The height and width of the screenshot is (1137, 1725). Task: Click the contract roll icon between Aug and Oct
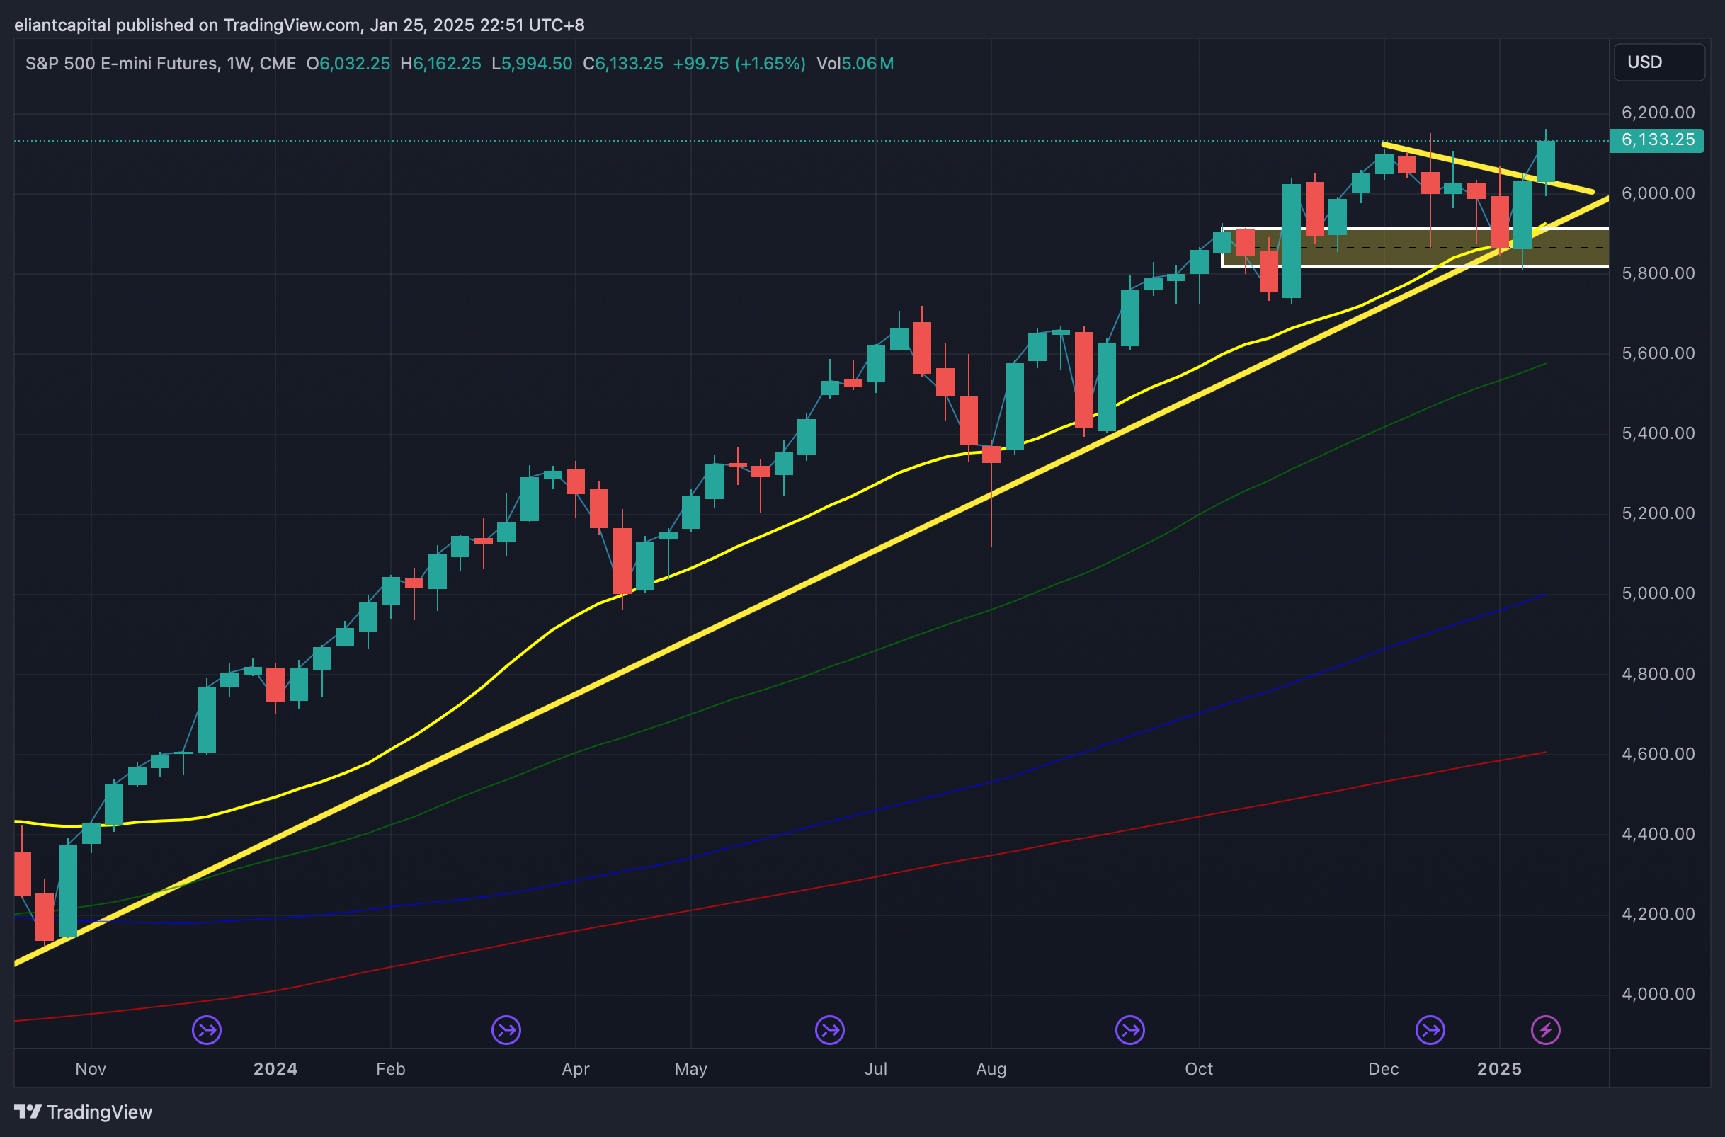tap(1129, 1029)
